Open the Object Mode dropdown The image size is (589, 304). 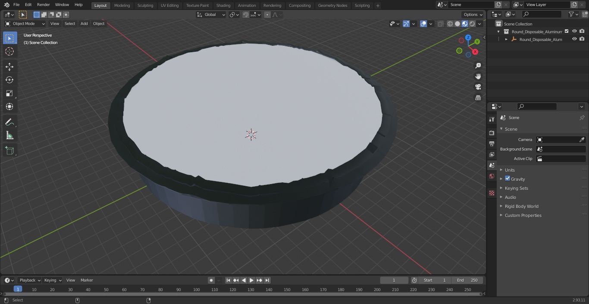click(x=25, y=24)
